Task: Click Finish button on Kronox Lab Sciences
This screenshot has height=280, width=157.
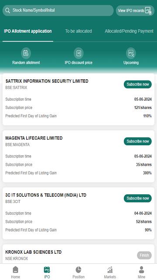Action: (144, 255)
